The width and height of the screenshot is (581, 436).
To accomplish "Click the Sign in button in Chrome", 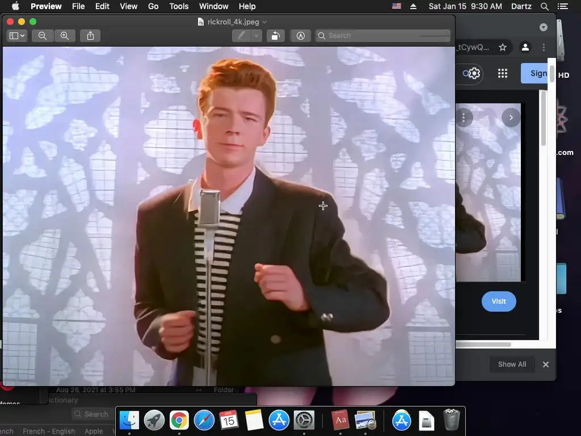I will point(534,73).
